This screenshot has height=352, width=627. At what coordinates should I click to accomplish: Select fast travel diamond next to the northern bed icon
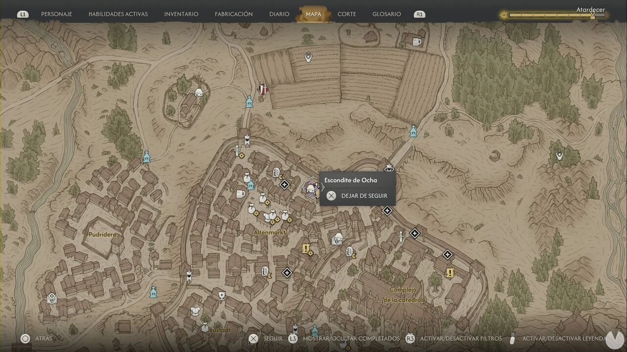pos(284,184)
